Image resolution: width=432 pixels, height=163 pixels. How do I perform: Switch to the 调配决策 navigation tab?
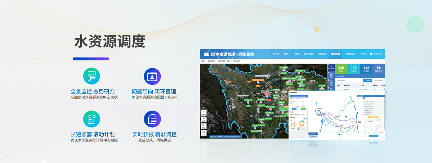(x=335, y=54)
